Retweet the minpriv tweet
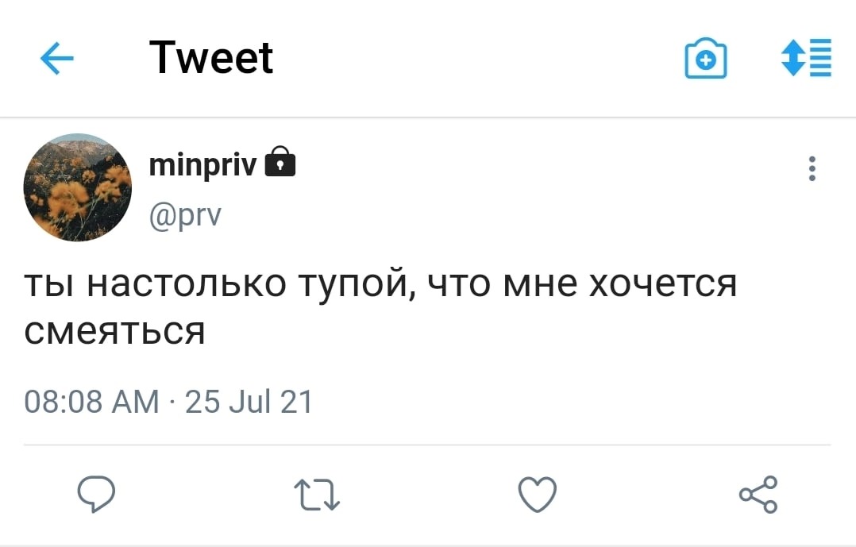 pos(318,496)
